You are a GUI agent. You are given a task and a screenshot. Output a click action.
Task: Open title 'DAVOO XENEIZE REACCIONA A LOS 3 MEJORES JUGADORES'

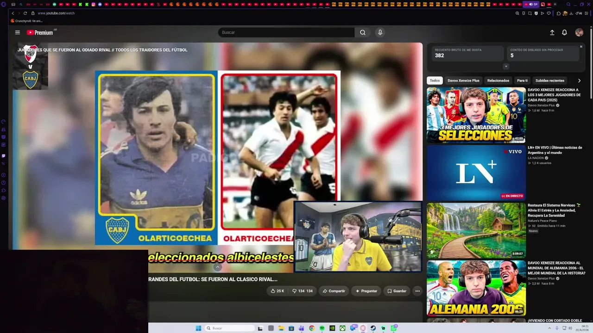555,95
